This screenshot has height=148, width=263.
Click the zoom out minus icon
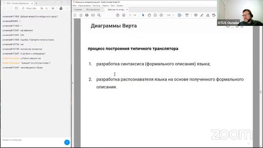[x=155, y=15]
